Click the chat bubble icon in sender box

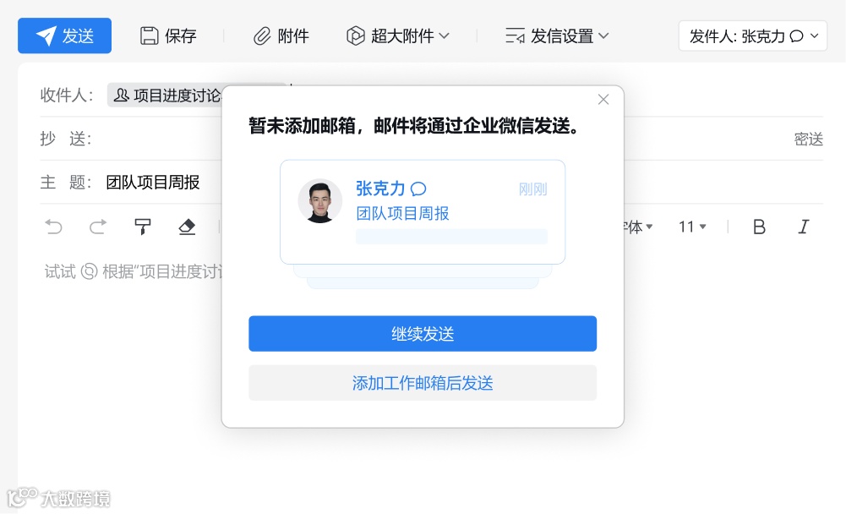click(796, 36)
